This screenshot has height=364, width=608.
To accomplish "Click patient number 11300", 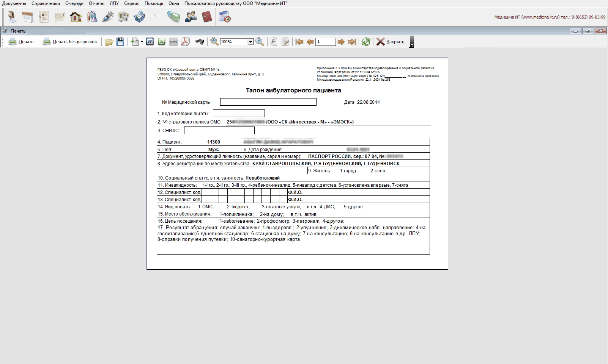I will (x=214, y=142).
